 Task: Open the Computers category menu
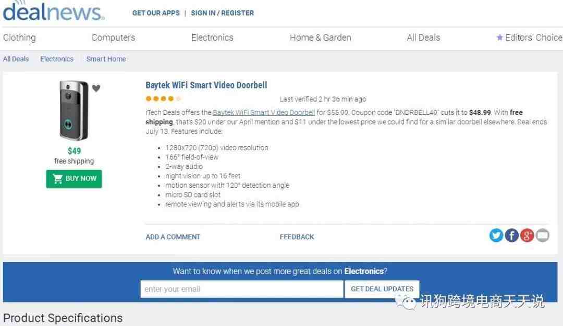(113, 37)
